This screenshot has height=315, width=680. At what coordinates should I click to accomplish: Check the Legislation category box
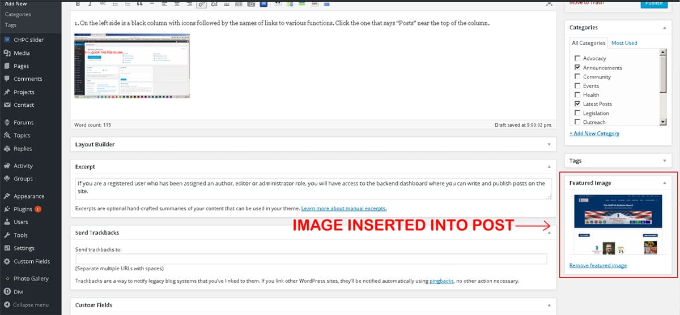tap(577, 113)
